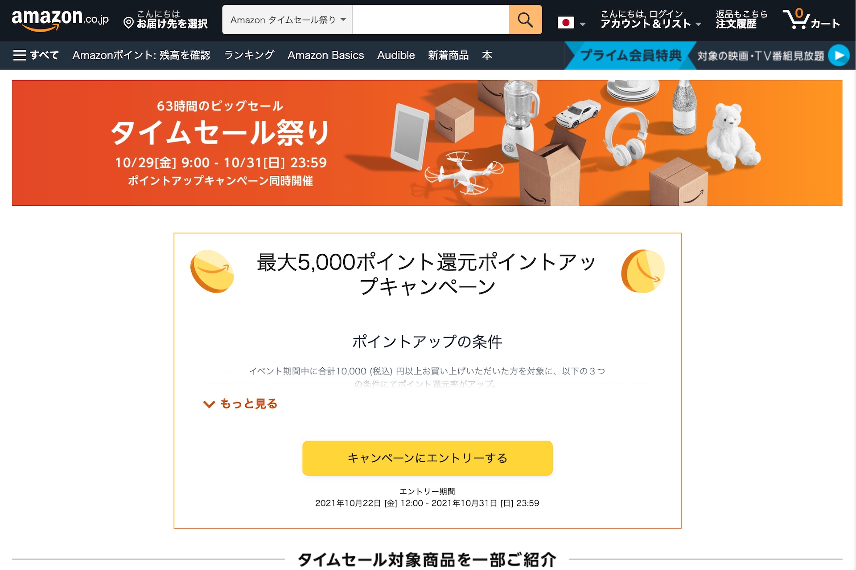This screenshot has width=856, height=570.
Task: Open the shopping cart icon
Action: 811,19
